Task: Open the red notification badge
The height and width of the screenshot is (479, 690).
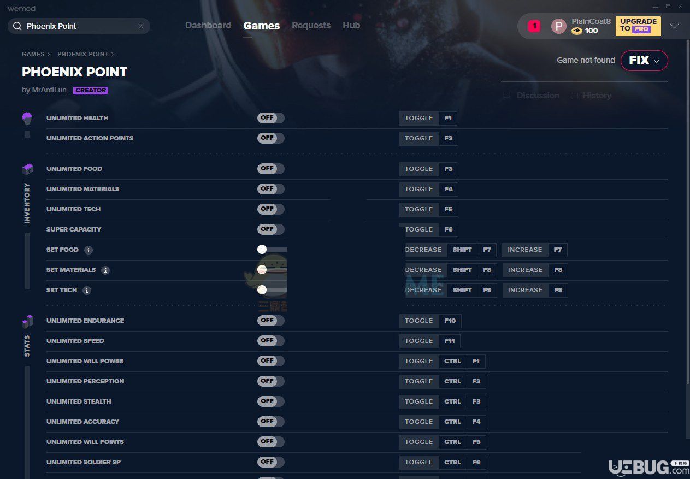Action: coord(534,26)
